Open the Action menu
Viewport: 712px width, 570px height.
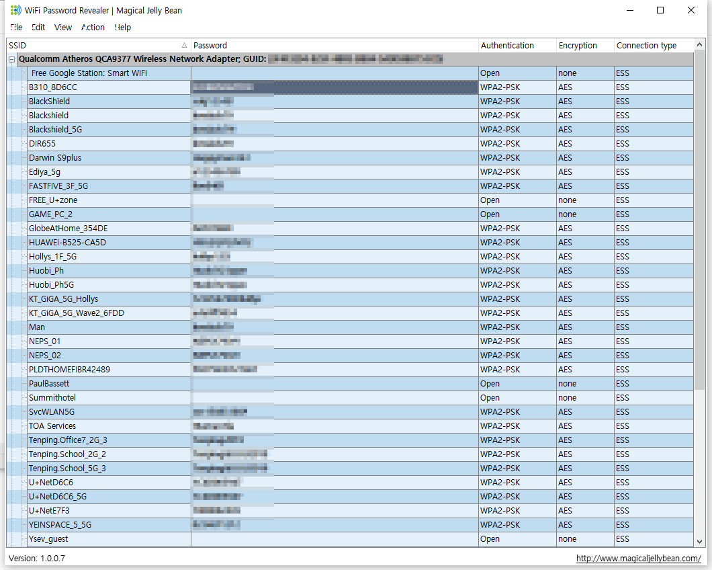tap(93, 28)
